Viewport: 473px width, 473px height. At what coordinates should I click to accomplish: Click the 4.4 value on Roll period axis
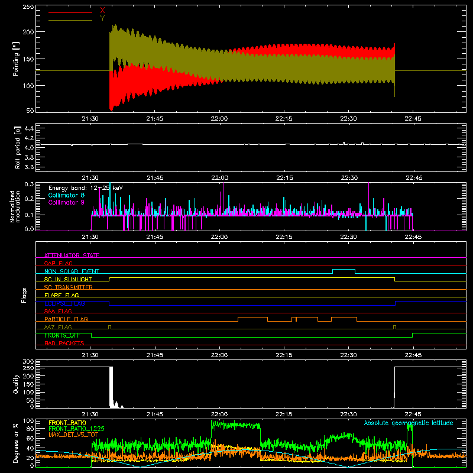coord(29,128)
